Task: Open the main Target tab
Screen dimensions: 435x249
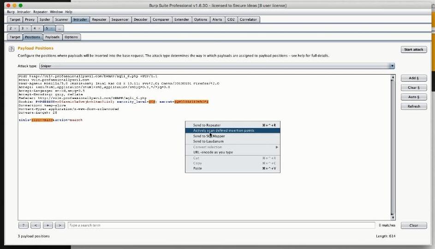Action: coord(15,19)
